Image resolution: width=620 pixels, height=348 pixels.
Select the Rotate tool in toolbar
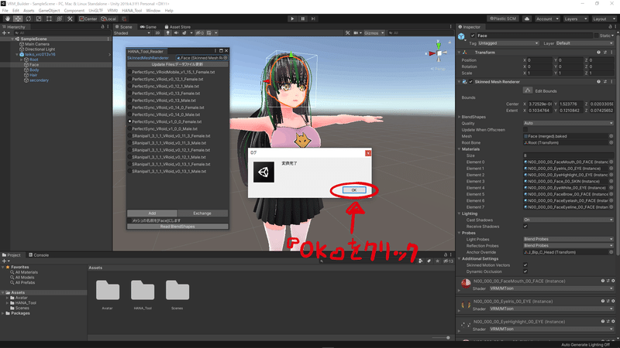coord(28,19)
